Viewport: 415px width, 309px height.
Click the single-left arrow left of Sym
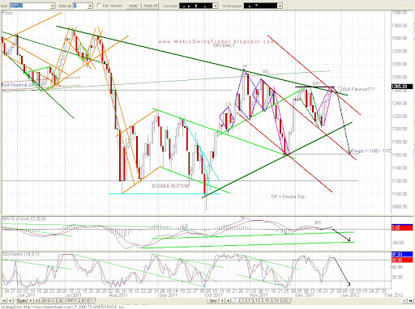[10, 301]
